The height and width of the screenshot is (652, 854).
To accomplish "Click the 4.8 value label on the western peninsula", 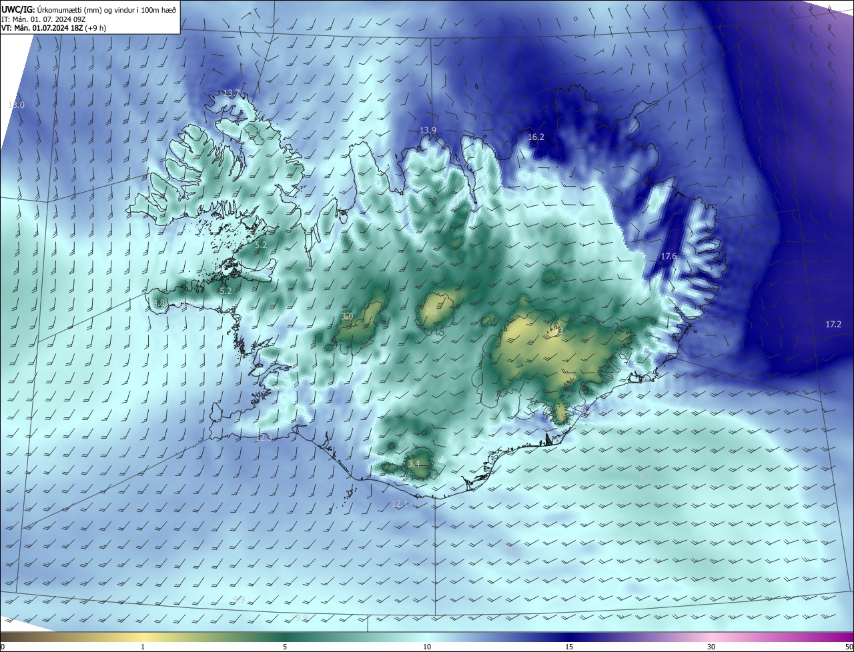I will point(158,303).
